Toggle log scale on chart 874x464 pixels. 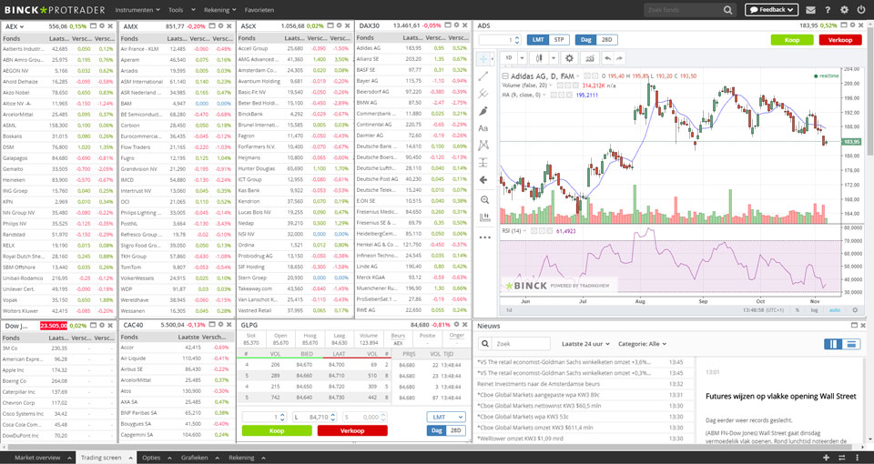click(815, 310)
